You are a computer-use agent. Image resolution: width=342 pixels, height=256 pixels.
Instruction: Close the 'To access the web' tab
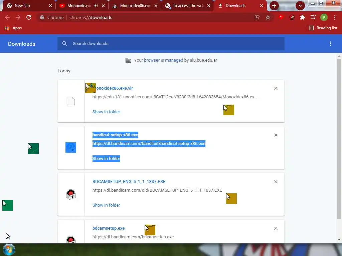point(209,6)
